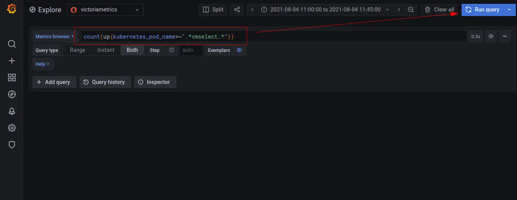Click the Grafana logo home icon
The height and width of the screenshot is (200, 517).
click(11, 9)
